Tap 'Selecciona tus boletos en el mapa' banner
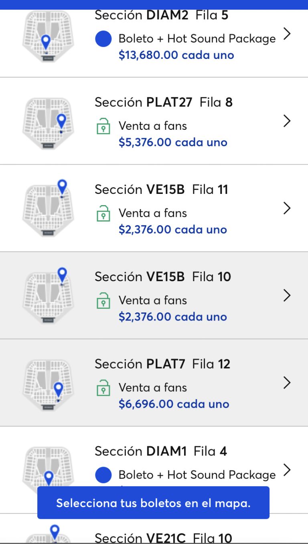The image size is (308, 544). coord(153,503)
